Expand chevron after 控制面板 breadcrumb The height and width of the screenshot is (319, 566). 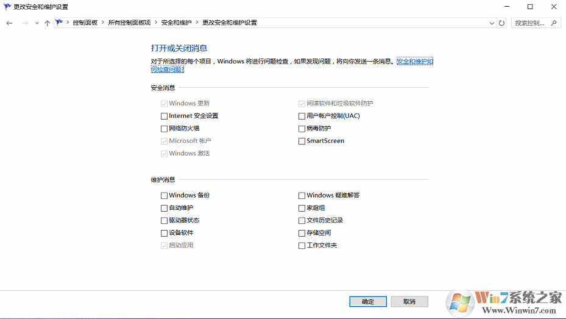click(x=103, y=23)
